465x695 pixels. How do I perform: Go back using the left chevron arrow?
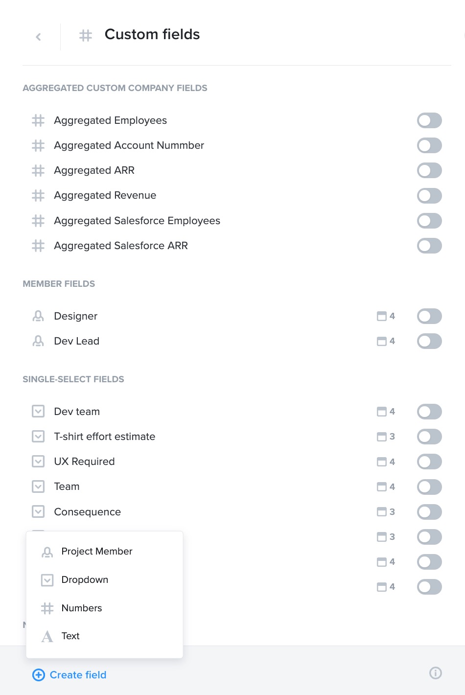pos(38,37)
